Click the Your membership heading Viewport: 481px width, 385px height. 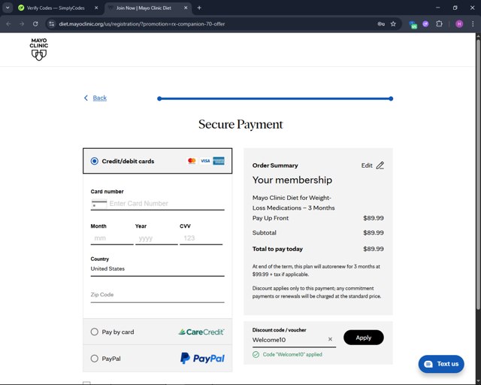pyautogui.click(x=292, y=180)
